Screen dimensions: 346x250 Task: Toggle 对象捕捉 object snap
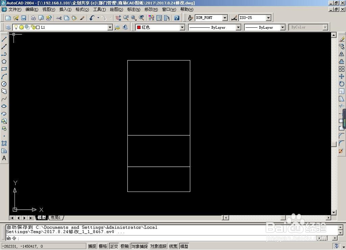[x=140, y=246]
